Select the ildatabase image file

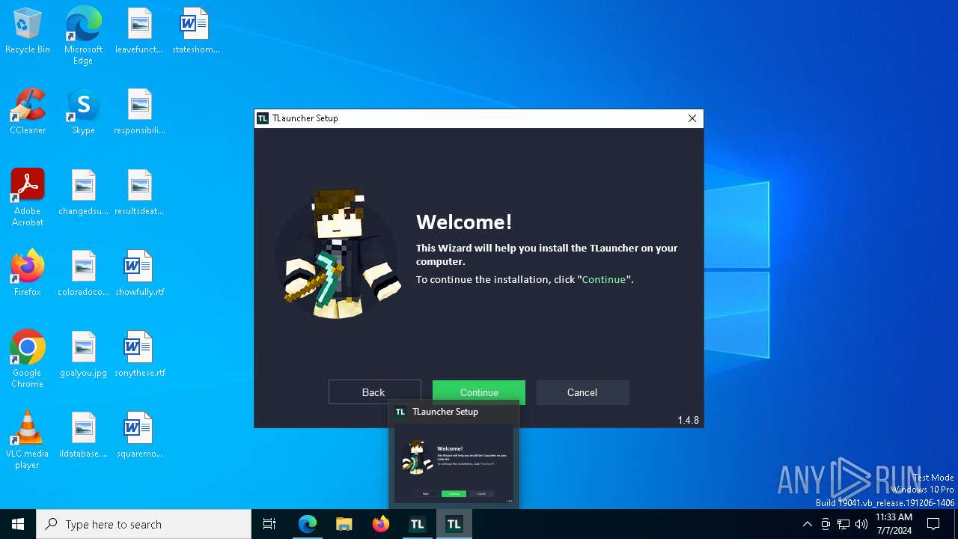click(83, 436)
